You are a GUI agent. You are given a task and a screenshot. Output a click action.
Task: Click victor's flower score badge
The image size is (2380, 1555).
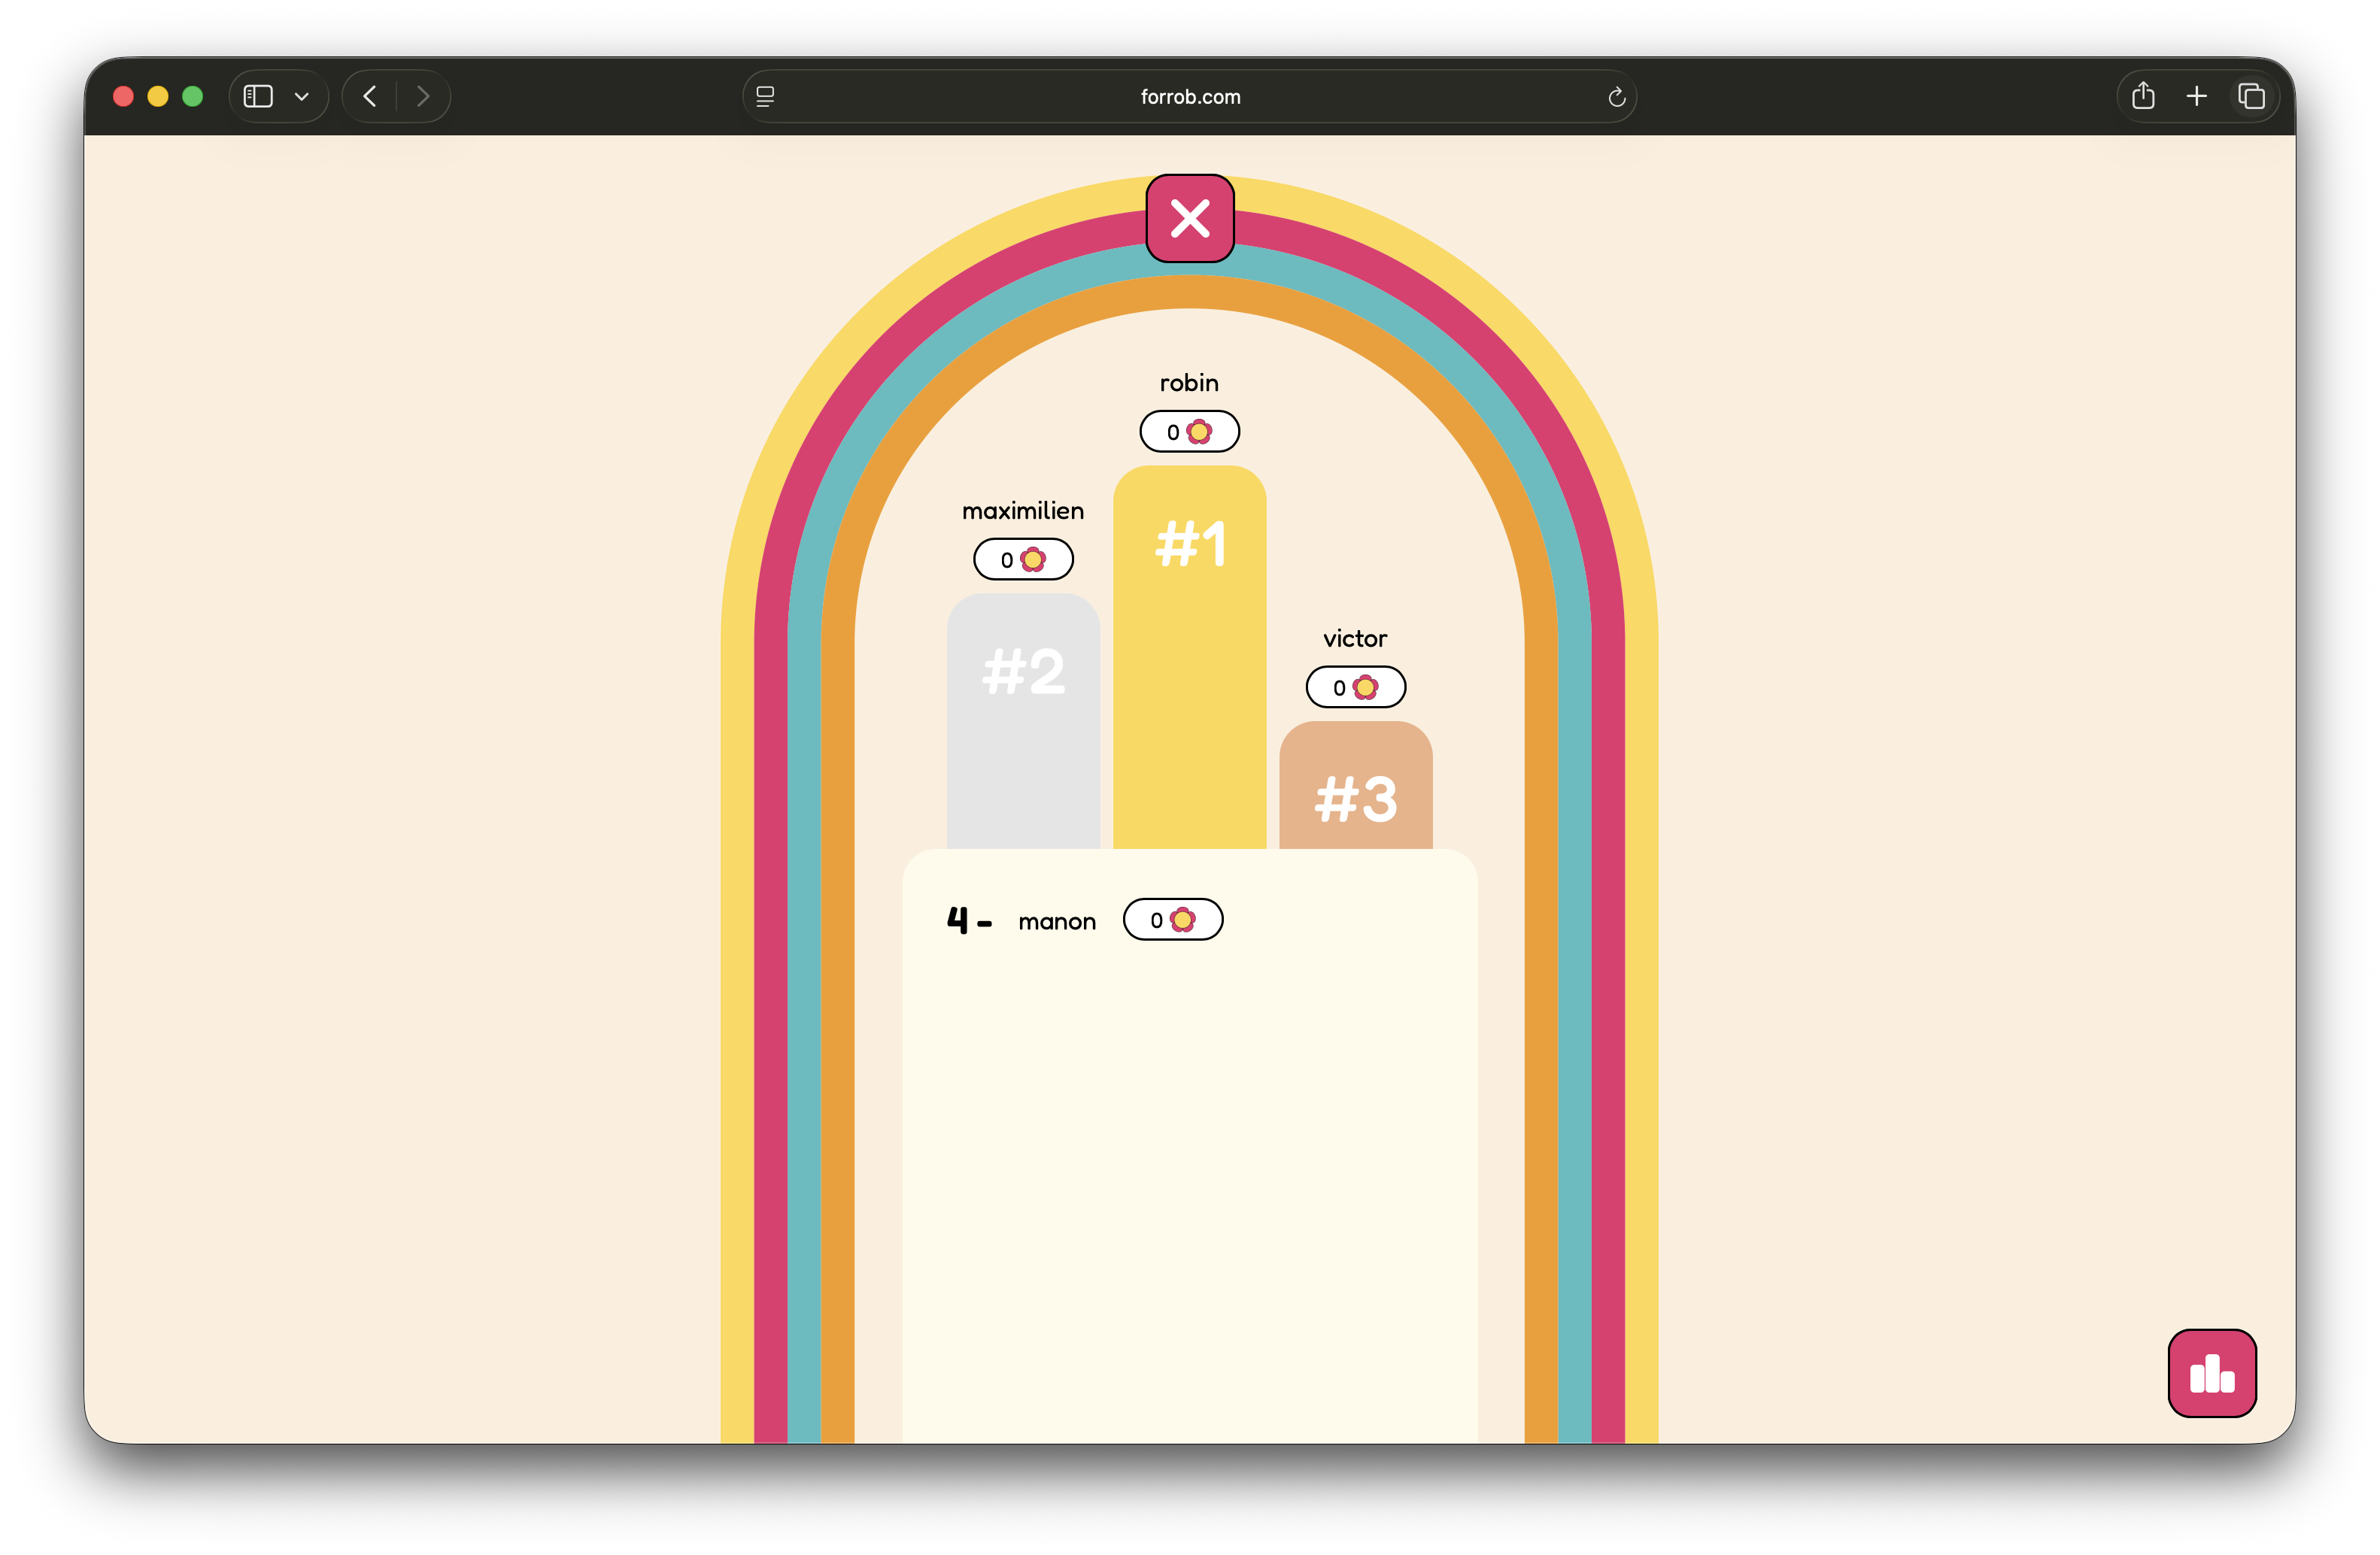(x=1355, y=687)
